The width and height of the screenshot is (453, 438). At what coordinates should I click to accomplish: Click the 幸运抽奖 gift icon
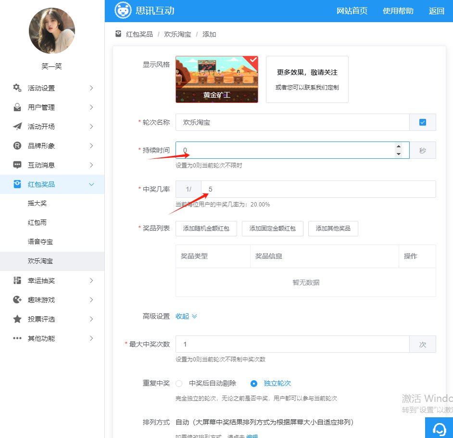click(x=17, y=281)
